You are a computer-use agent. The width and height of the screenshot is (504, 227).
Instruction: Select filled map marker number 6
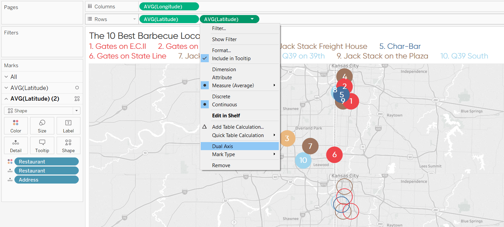coord(334,154)
